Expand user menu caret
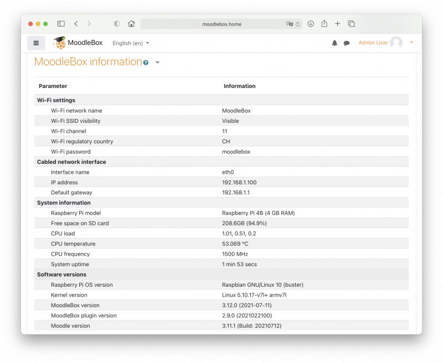The image size is (443, 362). (411, 43)
